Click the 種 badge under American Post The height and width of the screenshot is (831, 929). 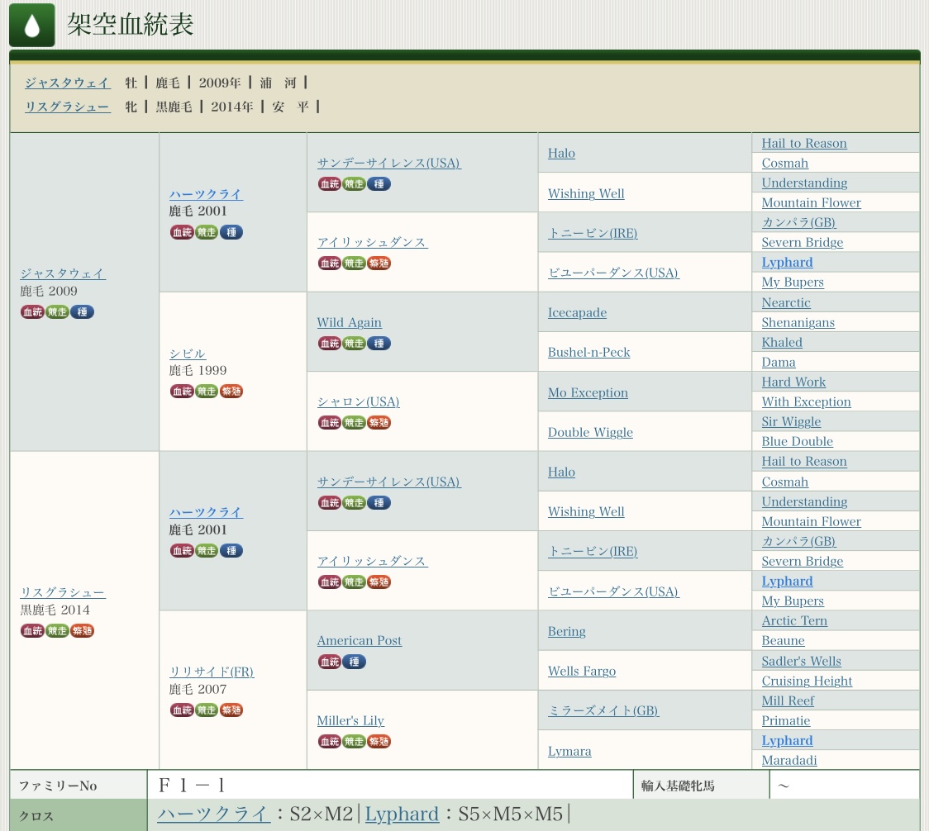[354, 662]
